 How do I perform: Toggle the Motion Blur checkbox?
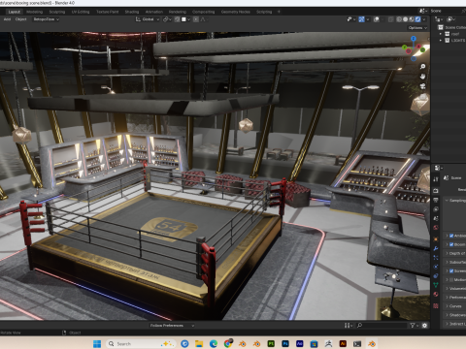coord(451,279)
